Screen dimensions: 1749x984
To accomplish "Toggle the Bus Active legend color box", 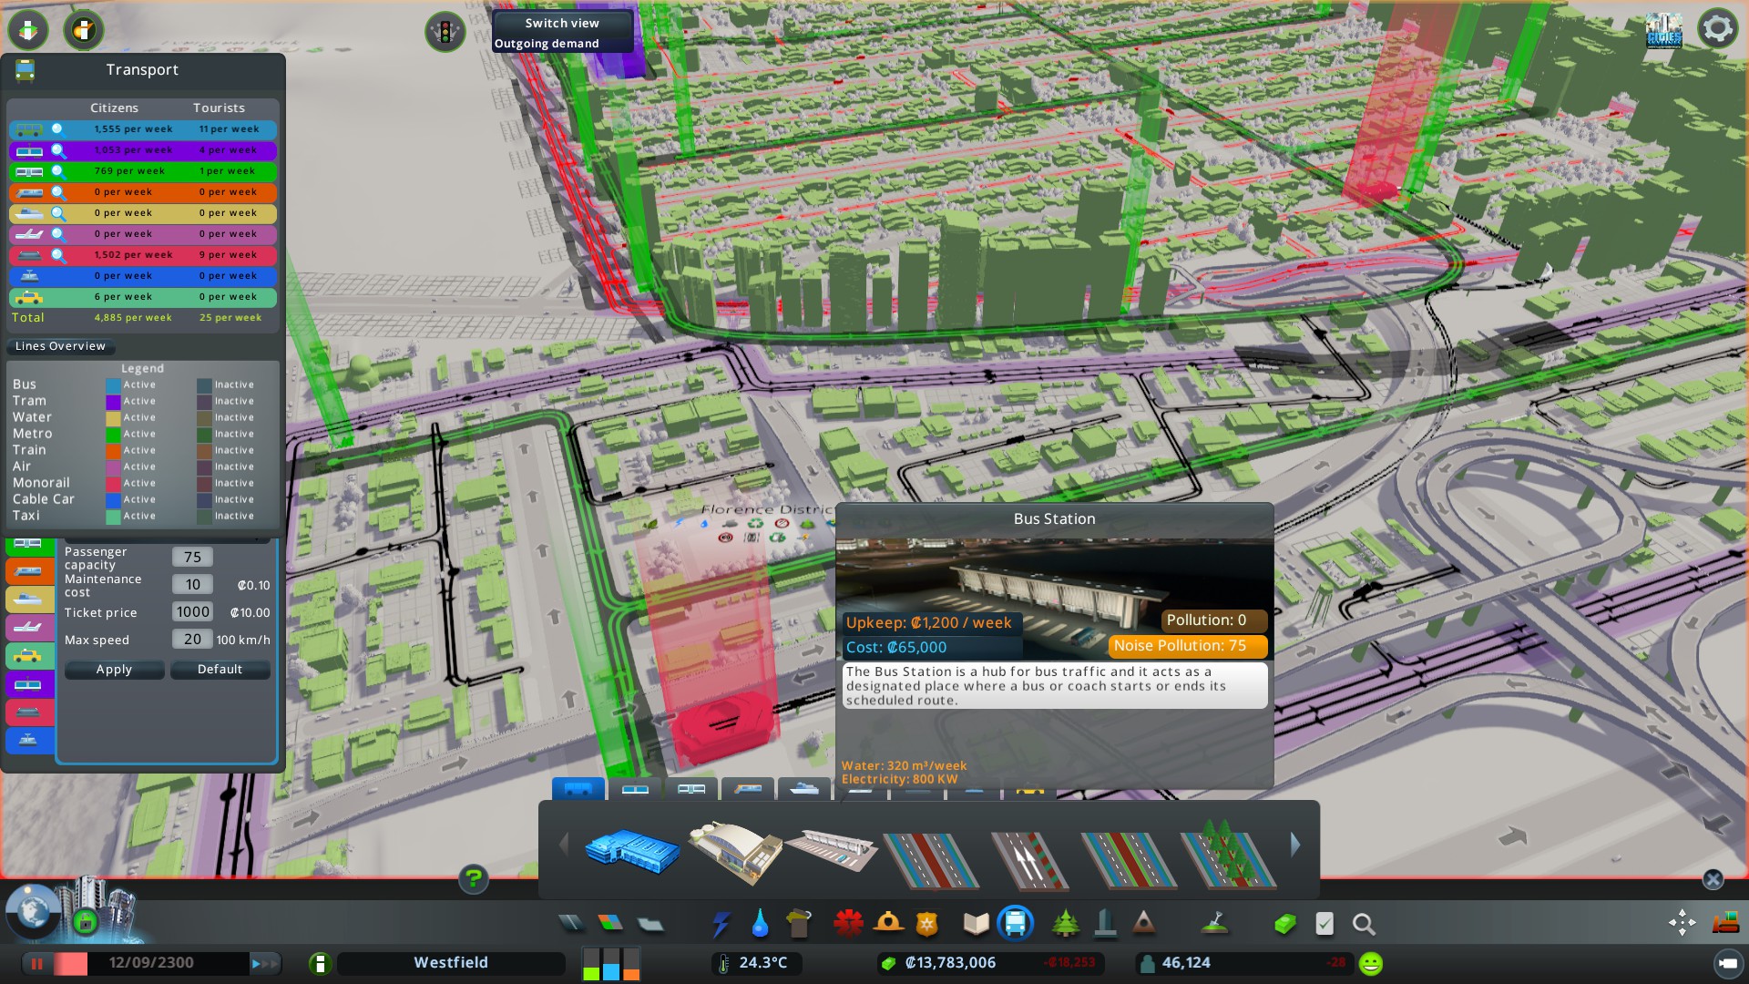I will [113, 385].
